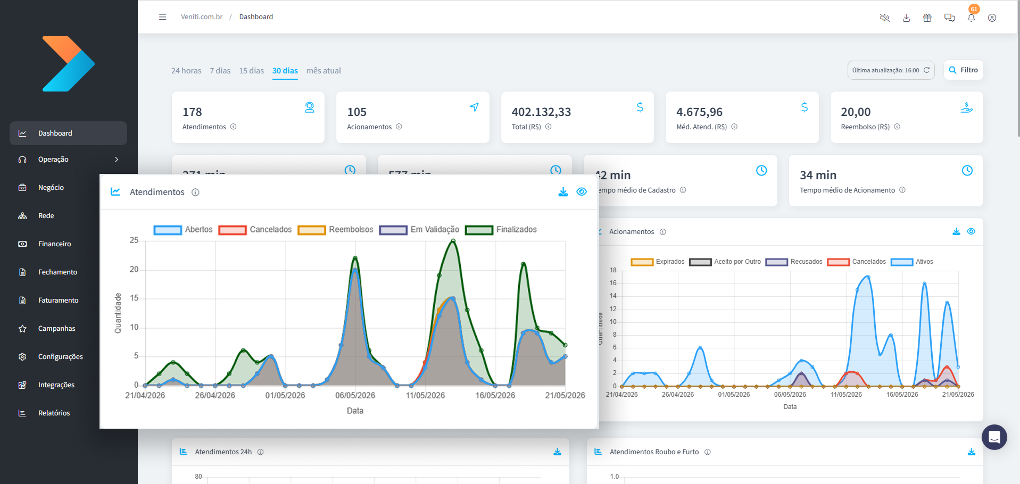Open the hamburger menu toggle
Screen dimensions: 1020x484
click(162, 17)
